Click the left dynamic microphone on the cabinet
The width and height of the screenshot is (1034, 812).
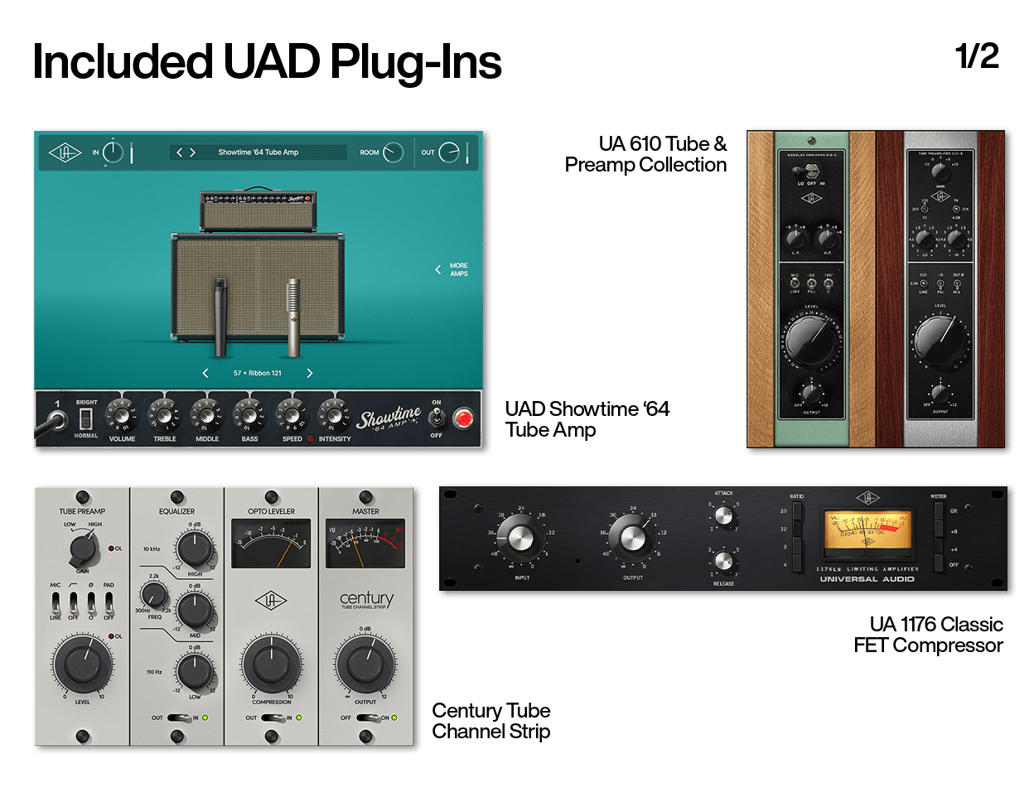220,317
